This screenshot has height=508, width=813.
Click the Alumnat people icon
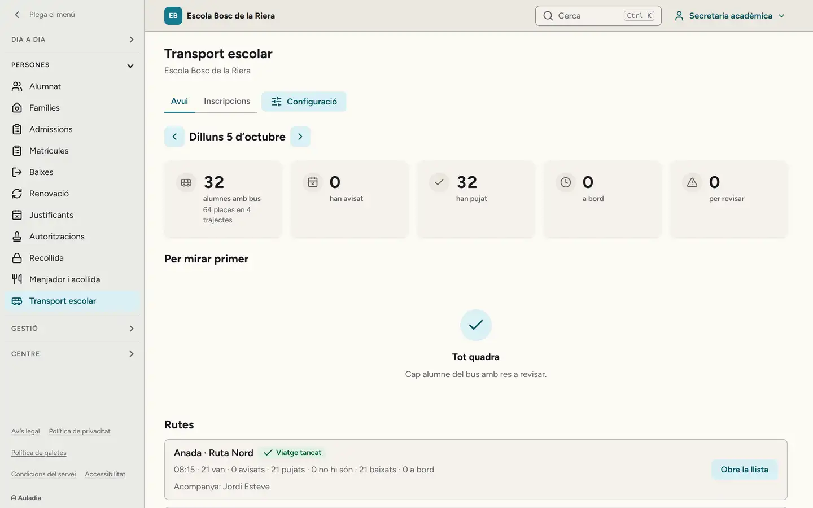point(17,86)
